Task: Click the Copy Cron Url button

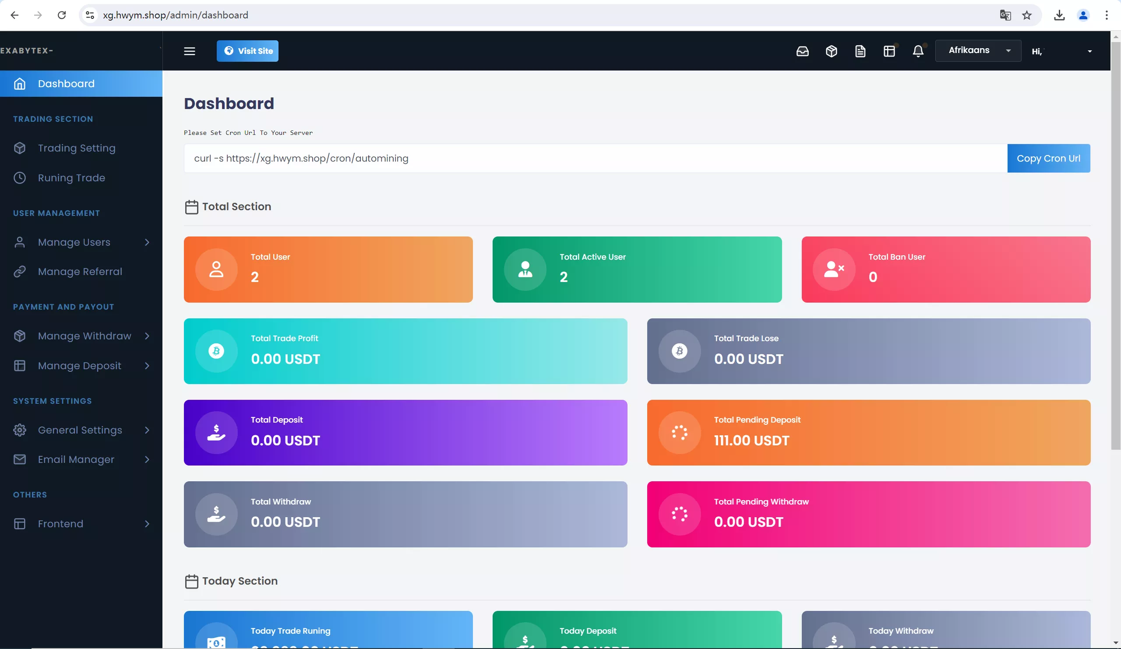Action: tap(1048, 158)
